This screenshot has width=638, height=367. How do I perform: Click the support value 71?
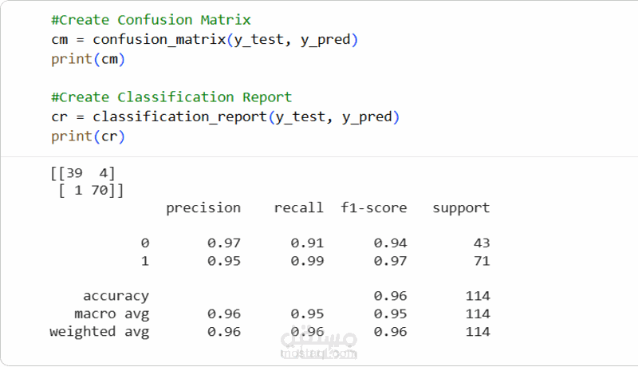pos(481,261)
